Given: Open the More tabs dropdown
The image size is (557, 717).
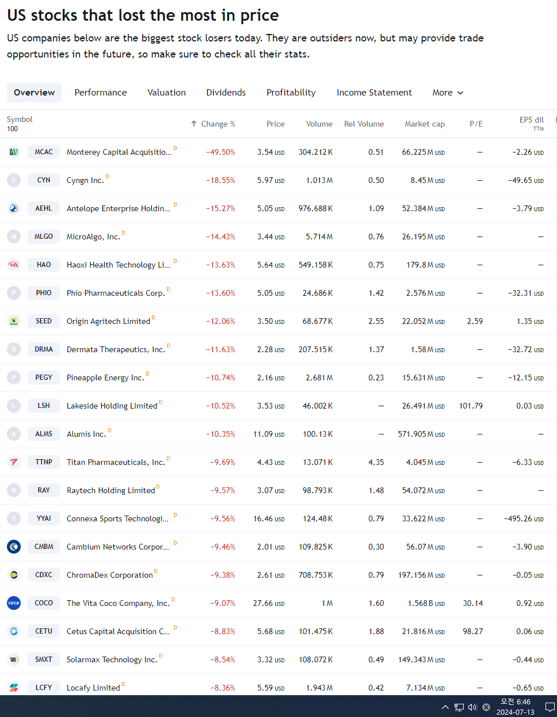Looking at the screenshot, I should pyautogui.click(x=448, y=93).
